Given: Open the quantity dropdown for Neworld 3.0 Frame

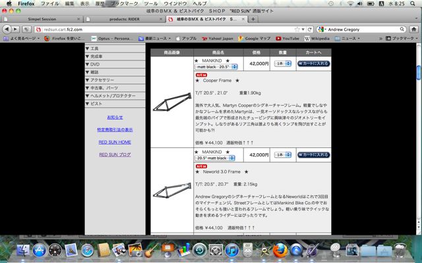Looking at the screenshot, I should click(283, 155).
